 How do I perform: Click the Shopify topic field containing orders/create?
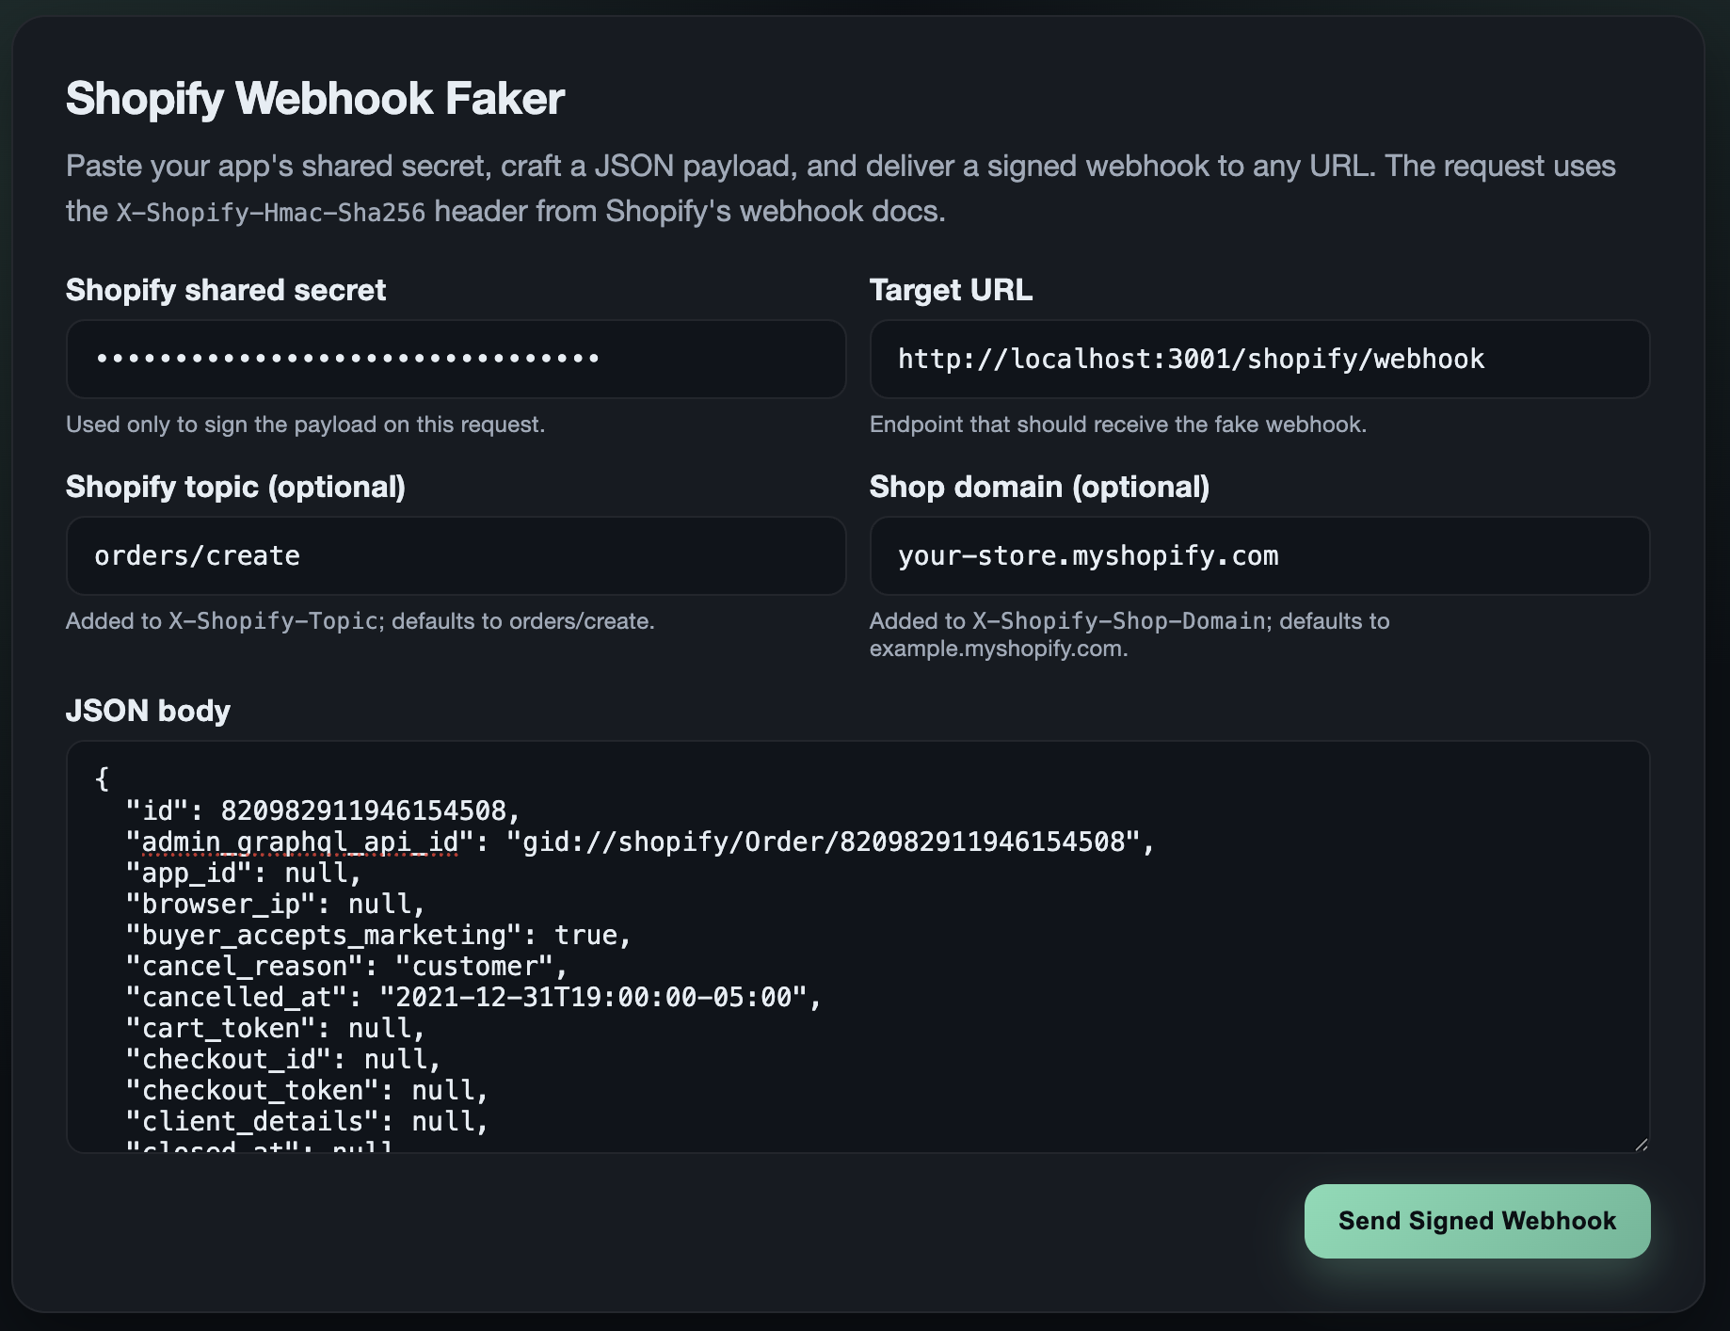(456, 555)
